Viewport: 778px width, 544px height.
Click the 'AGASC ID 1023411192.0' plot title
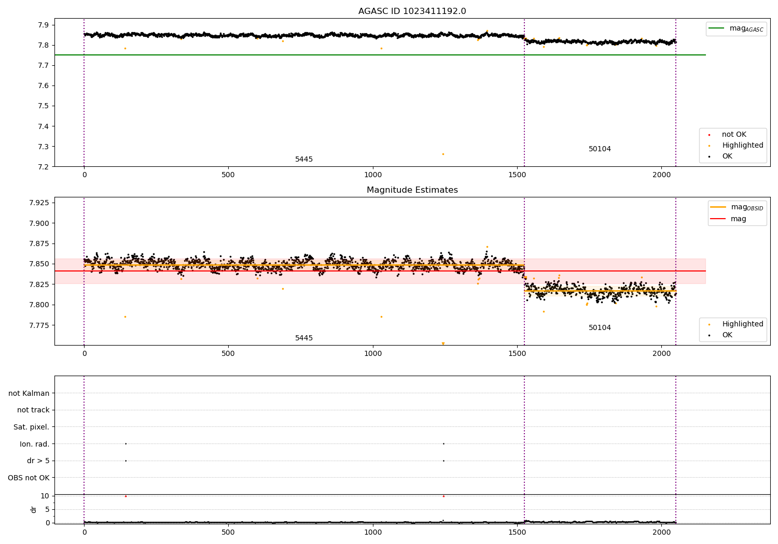pos(412,11)
